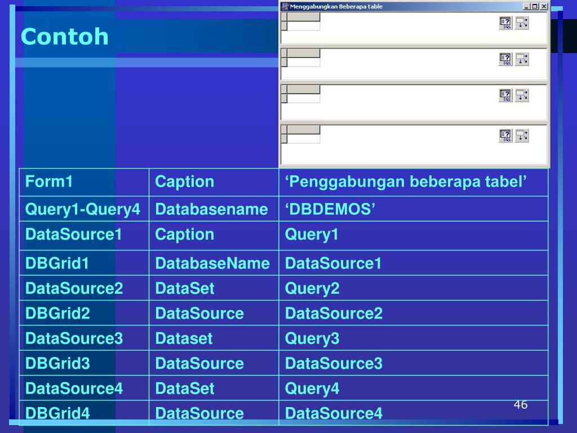577x433 pixels.
Task: Click the Menggabungkan Beberapa table window icon
Action: coord(285,6)
